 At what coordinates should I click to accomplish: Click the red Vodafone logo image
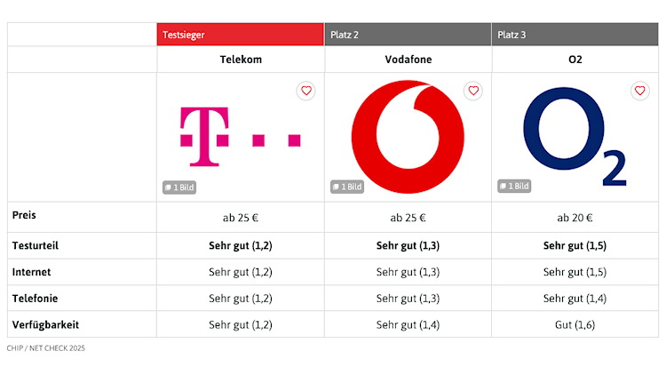(x=408, y=136)
